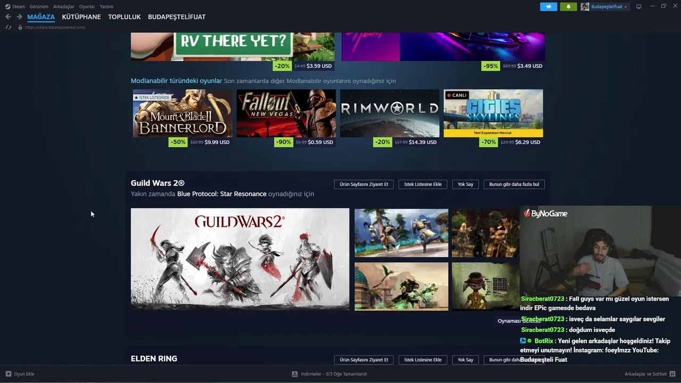
Task: Open the green notifications bell
Action: (568, 6)
